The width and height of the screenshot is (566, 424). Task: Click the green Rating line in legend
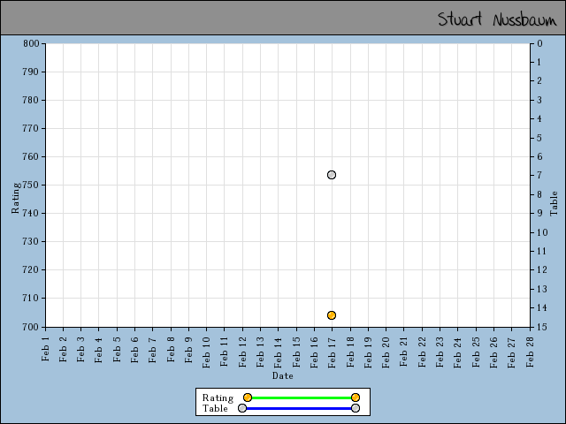(302, 397)
